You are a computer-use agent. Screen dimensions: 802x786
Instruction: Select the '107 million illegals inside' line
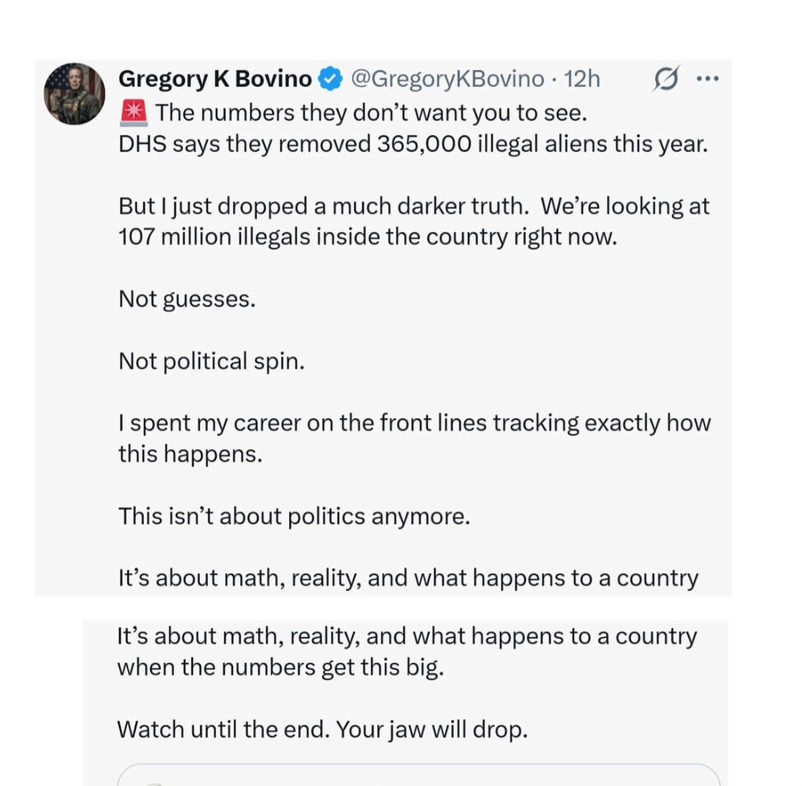tap(368, 237)
